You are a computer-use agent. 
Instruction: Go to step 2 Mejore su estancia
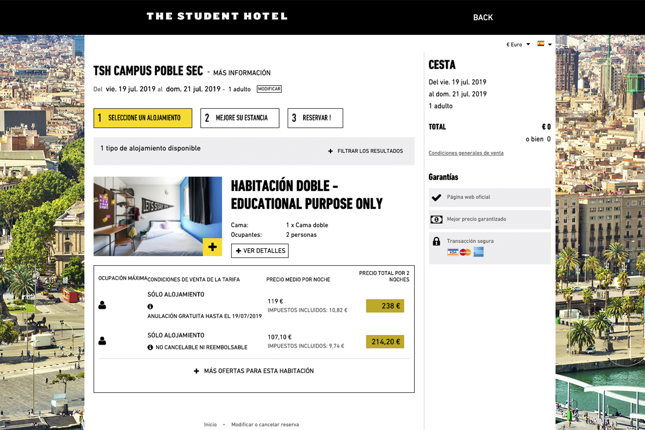[x=240, y=118]
